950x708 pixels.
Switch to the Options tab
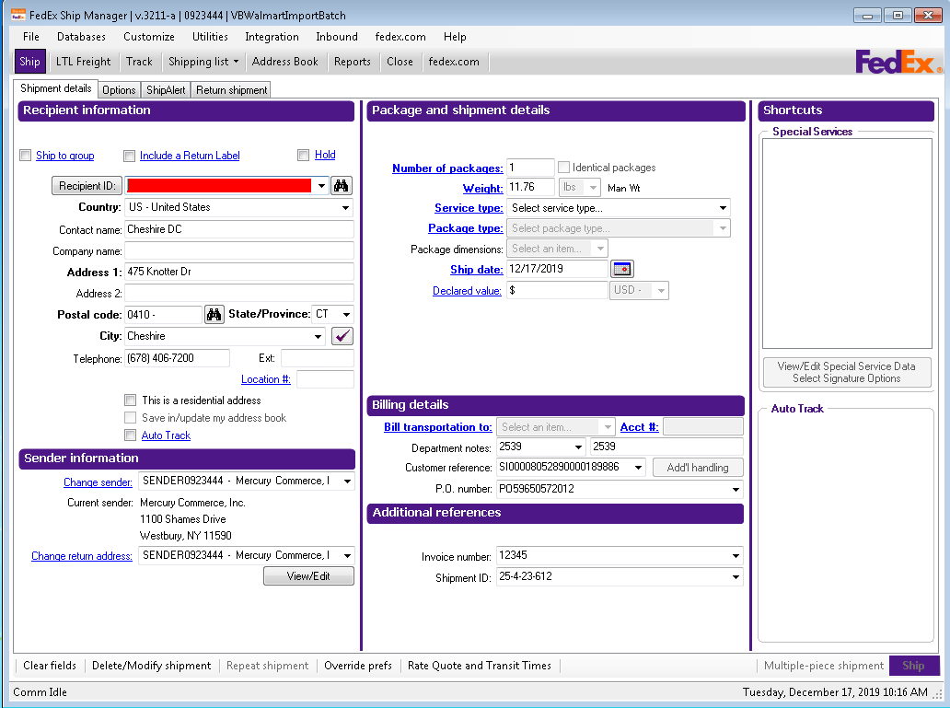119,89
